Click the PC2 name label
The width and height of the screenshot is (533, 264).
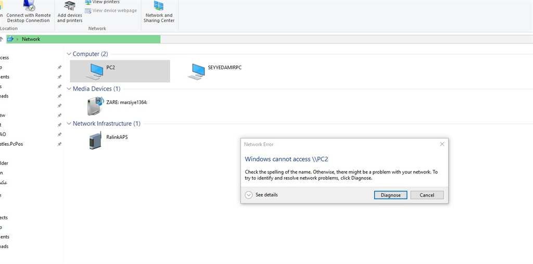[110, 67]
